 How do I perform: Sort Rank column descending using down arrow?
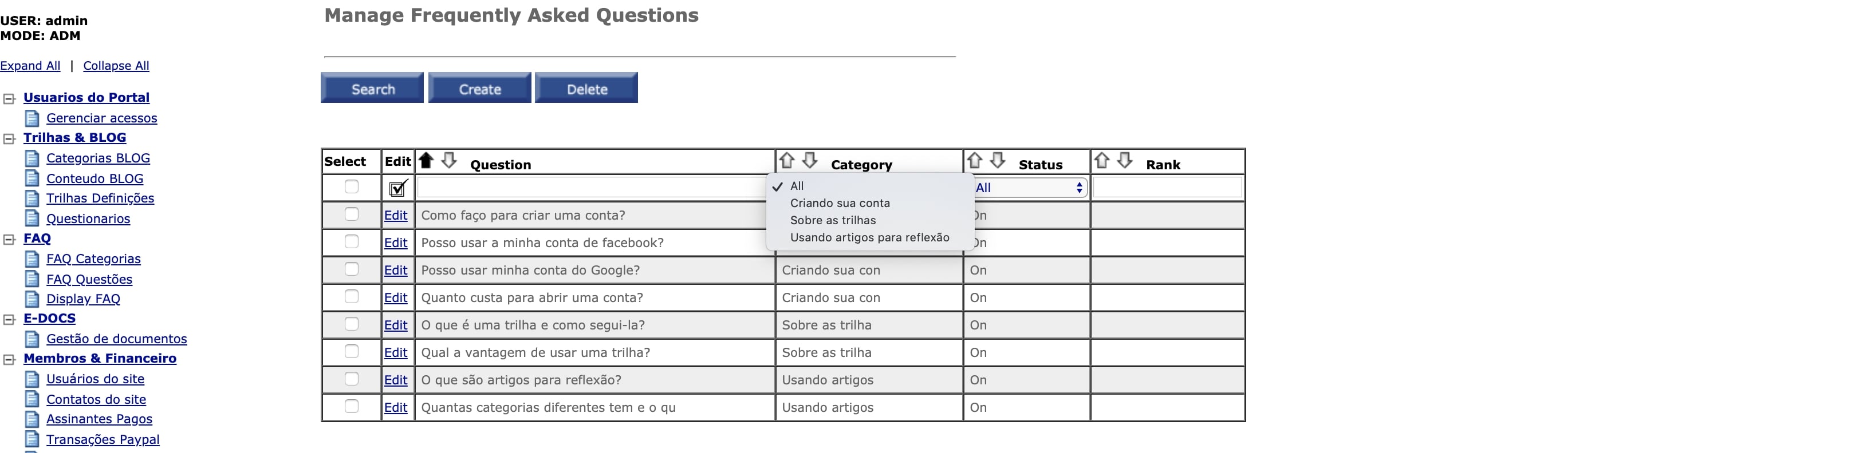pyautogui.click(x=1125, y=160)
